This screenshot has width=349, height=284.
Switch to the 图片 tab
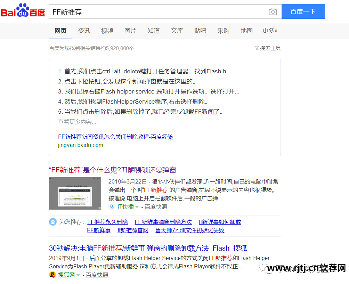130,31
